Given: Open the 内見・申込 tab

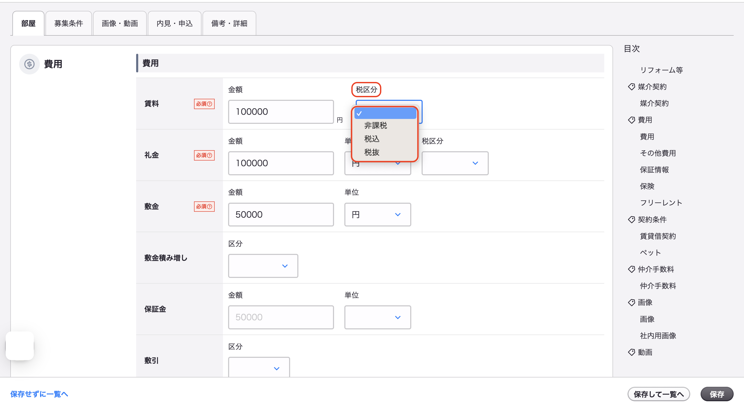Looking at the screenshot, I should click(174, 24).
